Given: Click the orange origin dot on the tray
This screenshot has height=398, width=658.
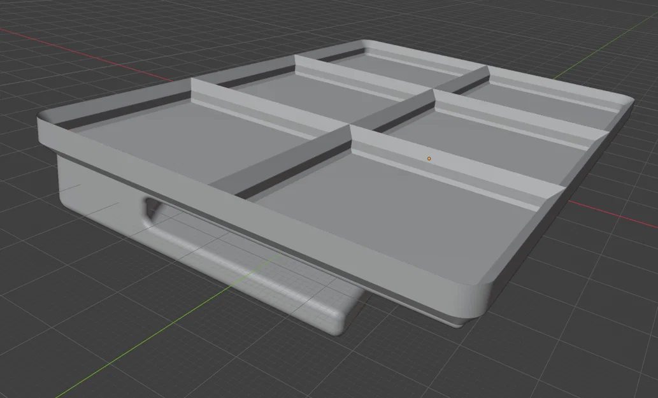Looking at the screenshot, I should coord(429,159).
